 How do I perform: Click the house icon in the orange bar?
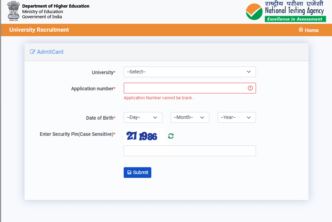301,30
